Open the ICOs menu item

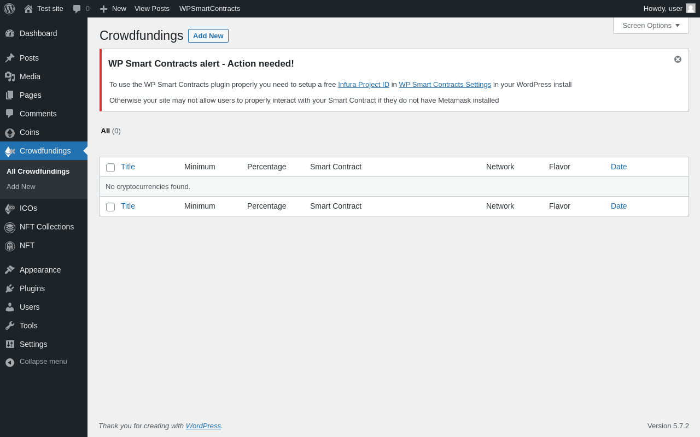[x=44, y=208]
